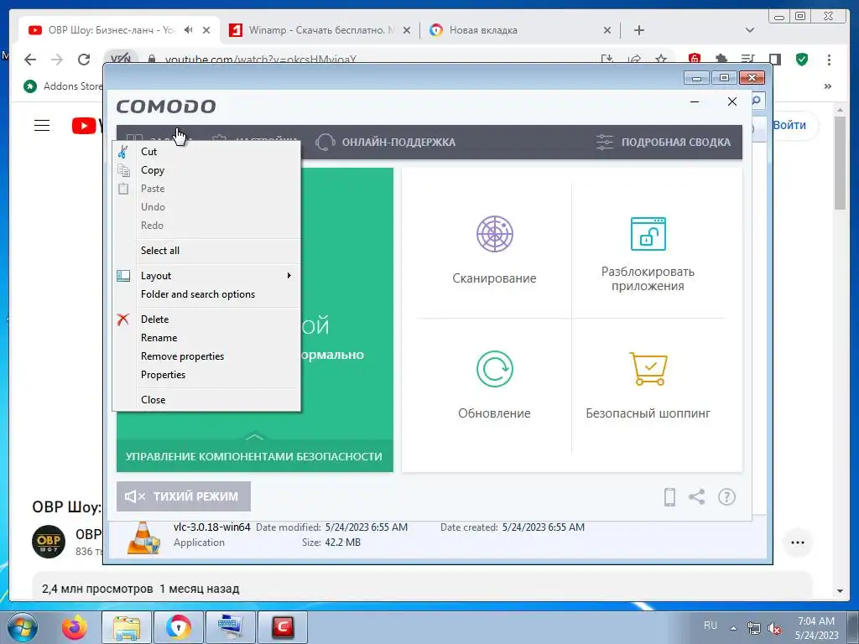
Task: Open Properties from the context menu
Action: click(206, 375)
